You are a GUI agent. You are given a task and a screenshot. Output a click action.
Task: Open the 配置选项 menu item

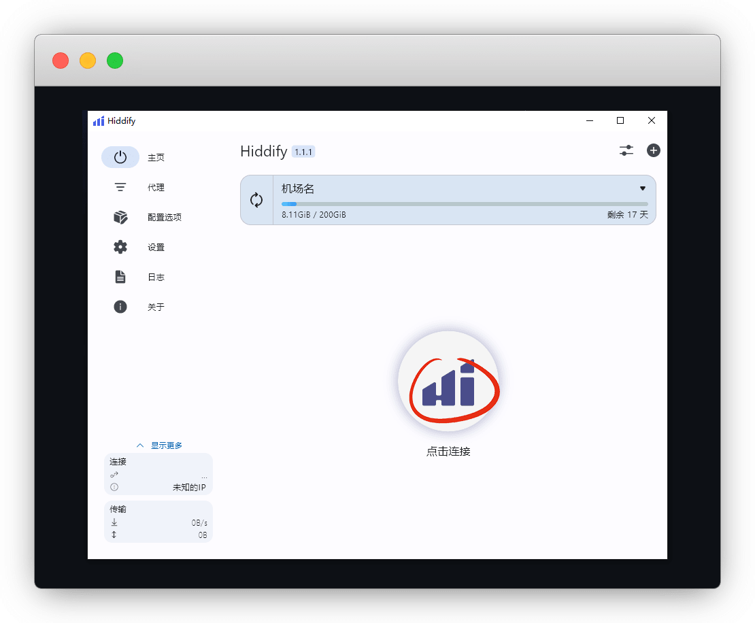165,218
